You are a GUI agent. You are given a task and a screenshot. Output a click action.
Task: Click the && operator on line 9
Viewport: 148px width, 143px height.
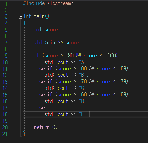(79, 56)
